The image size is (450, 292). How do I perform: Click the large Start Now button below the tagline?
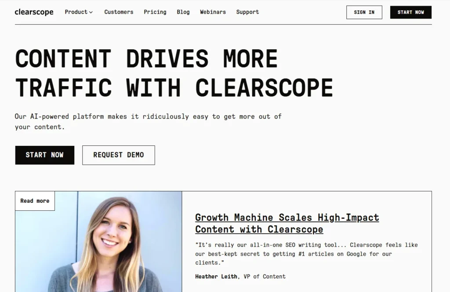pos(44,155)
